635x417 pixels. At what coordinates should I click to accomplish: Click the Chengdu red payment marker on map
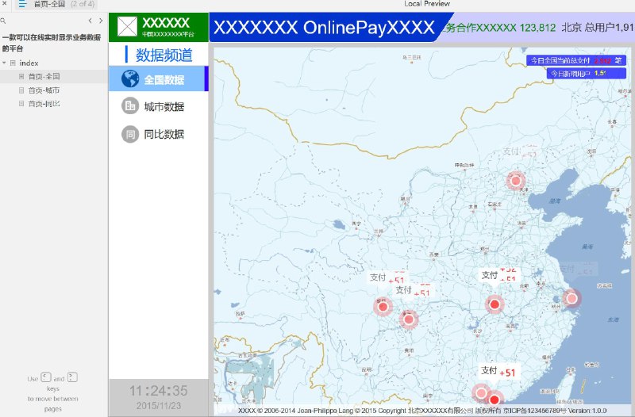click(383, 307)
